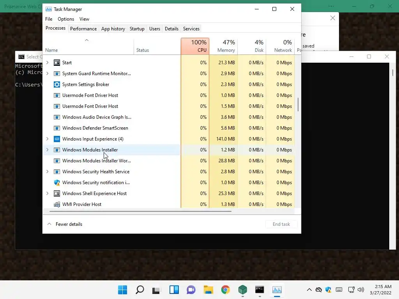This screenshot has width=399, height=299.
Task: Select Windows Audio Device Graph Is... row
Action: tap(169, 117)
